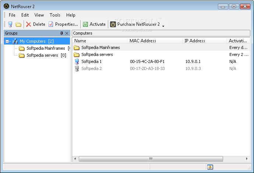This screenshot has height=173, width=254.
Task: Click folder icon of Softpedia servers in list
Action: pos(77,54)
